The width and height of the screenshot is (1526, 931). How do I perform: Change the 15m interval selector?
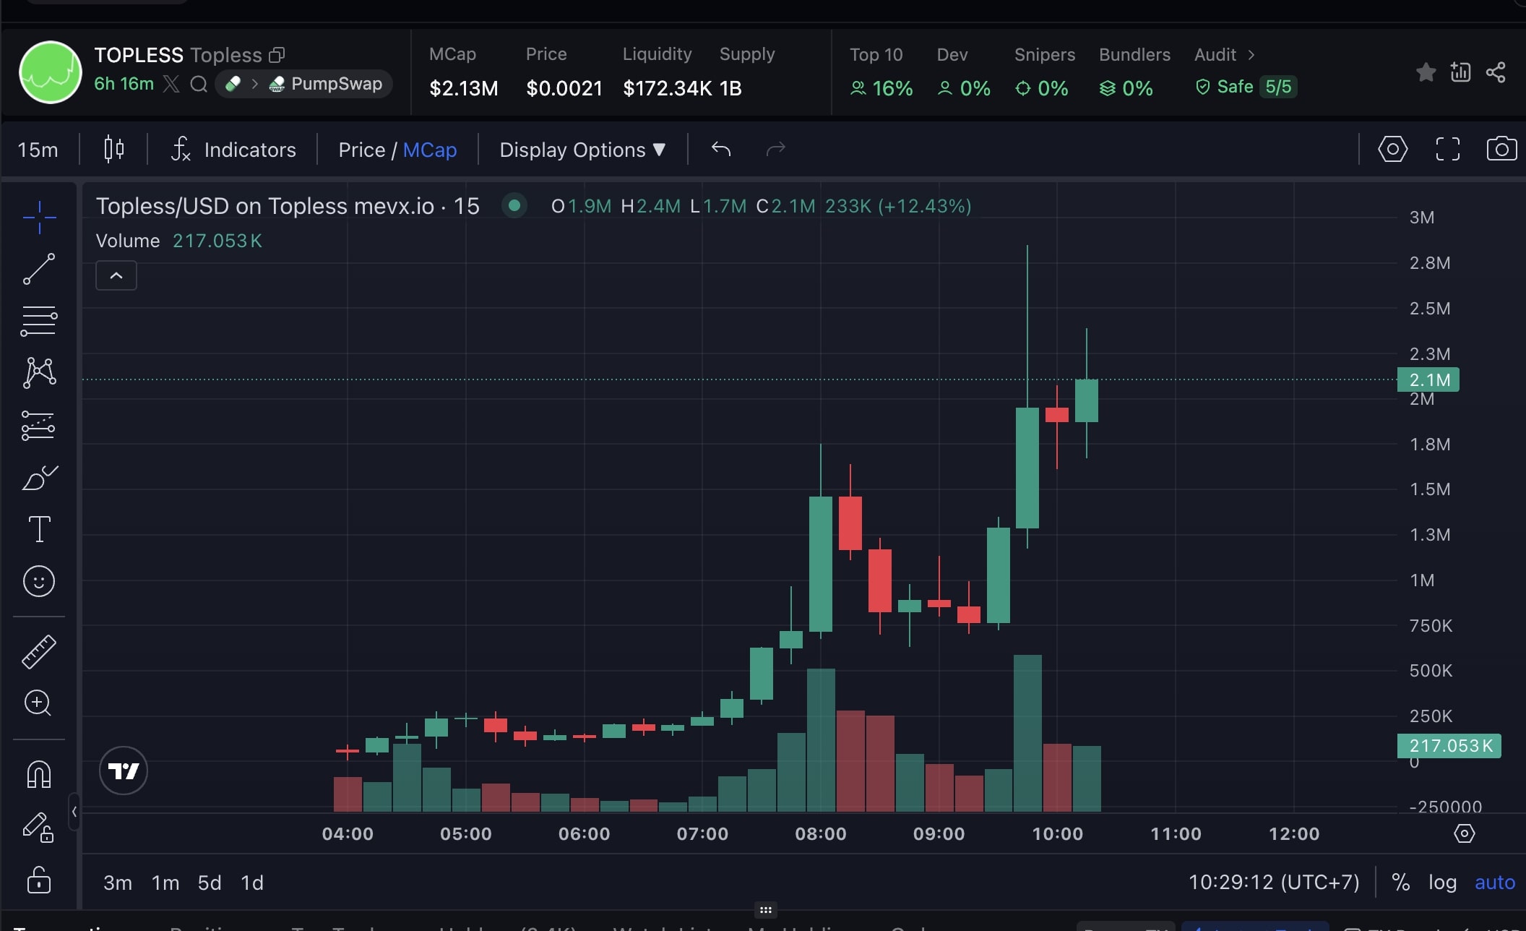[38, 150]
